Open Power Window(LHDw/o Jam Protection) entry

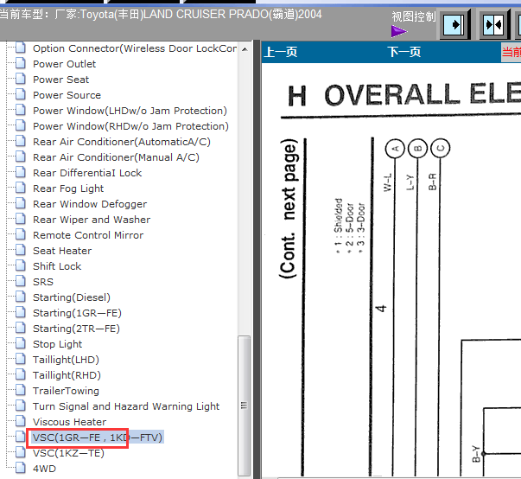coord(130,111)
